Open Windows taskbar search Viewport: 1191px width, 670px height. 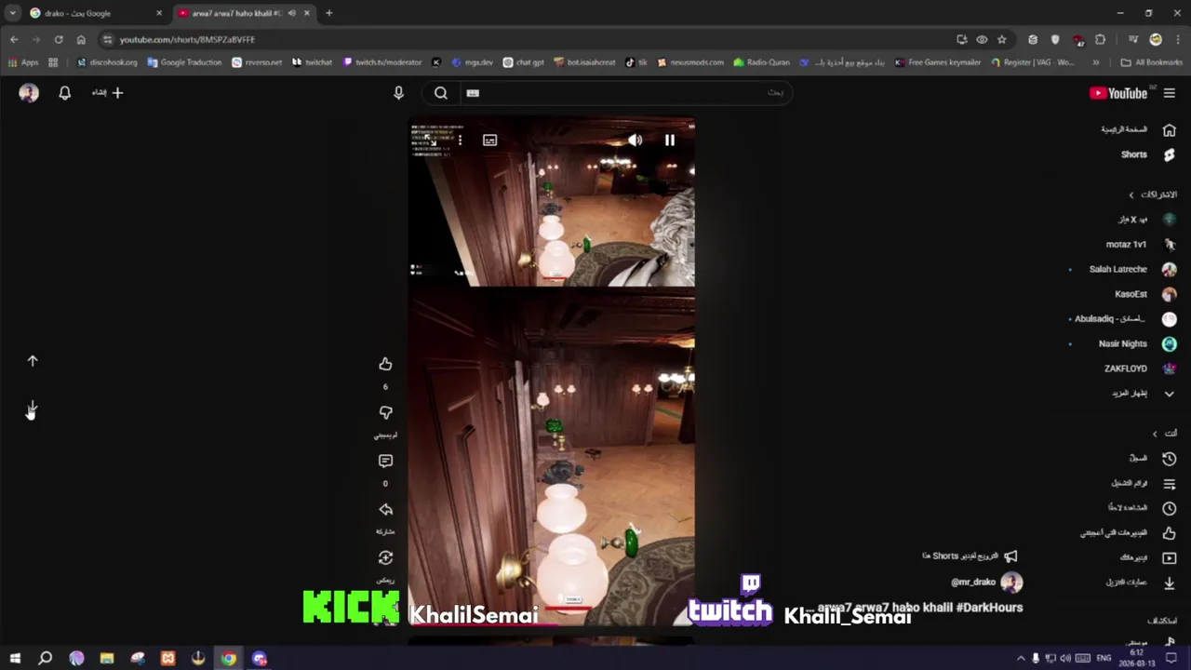[45, 659]
